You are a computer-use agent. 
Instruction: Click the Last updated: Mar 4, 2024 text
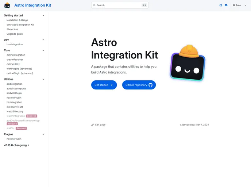coord(194,125)
